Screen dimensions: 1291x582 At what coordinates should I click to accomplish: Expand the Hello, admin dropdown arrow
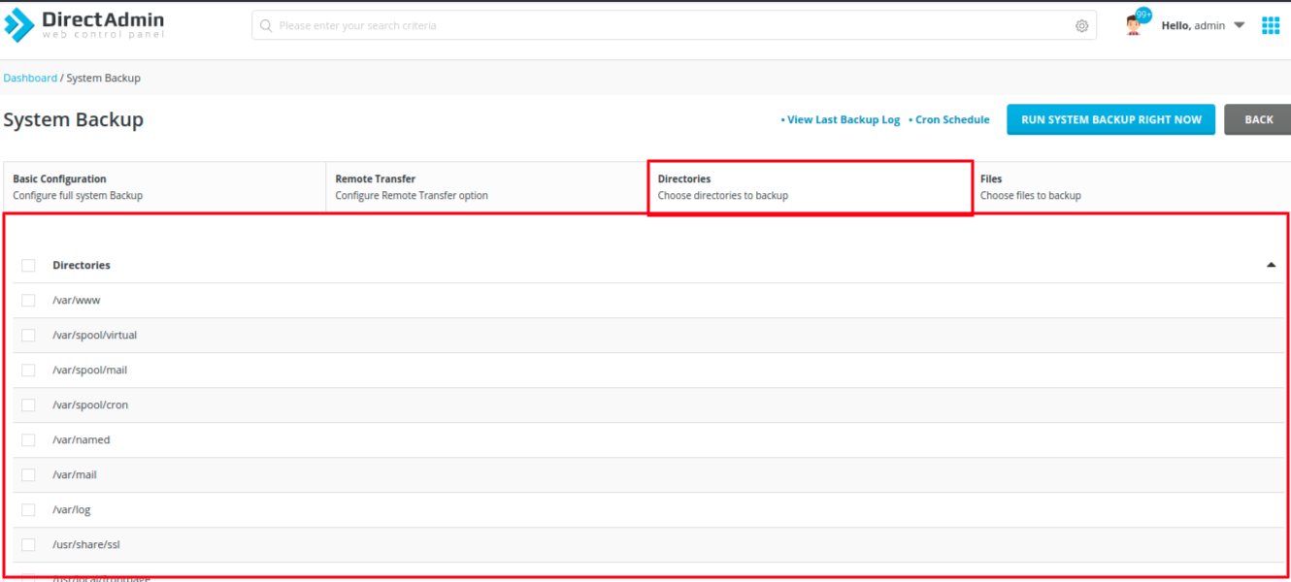(x=1239, y=26)
